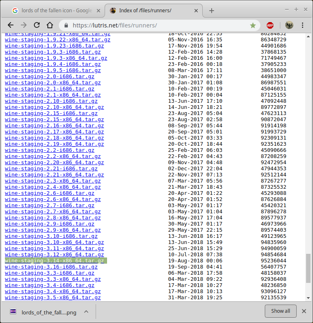
Task: Close the Index of /files/runners/ tab
Action: 196,11
